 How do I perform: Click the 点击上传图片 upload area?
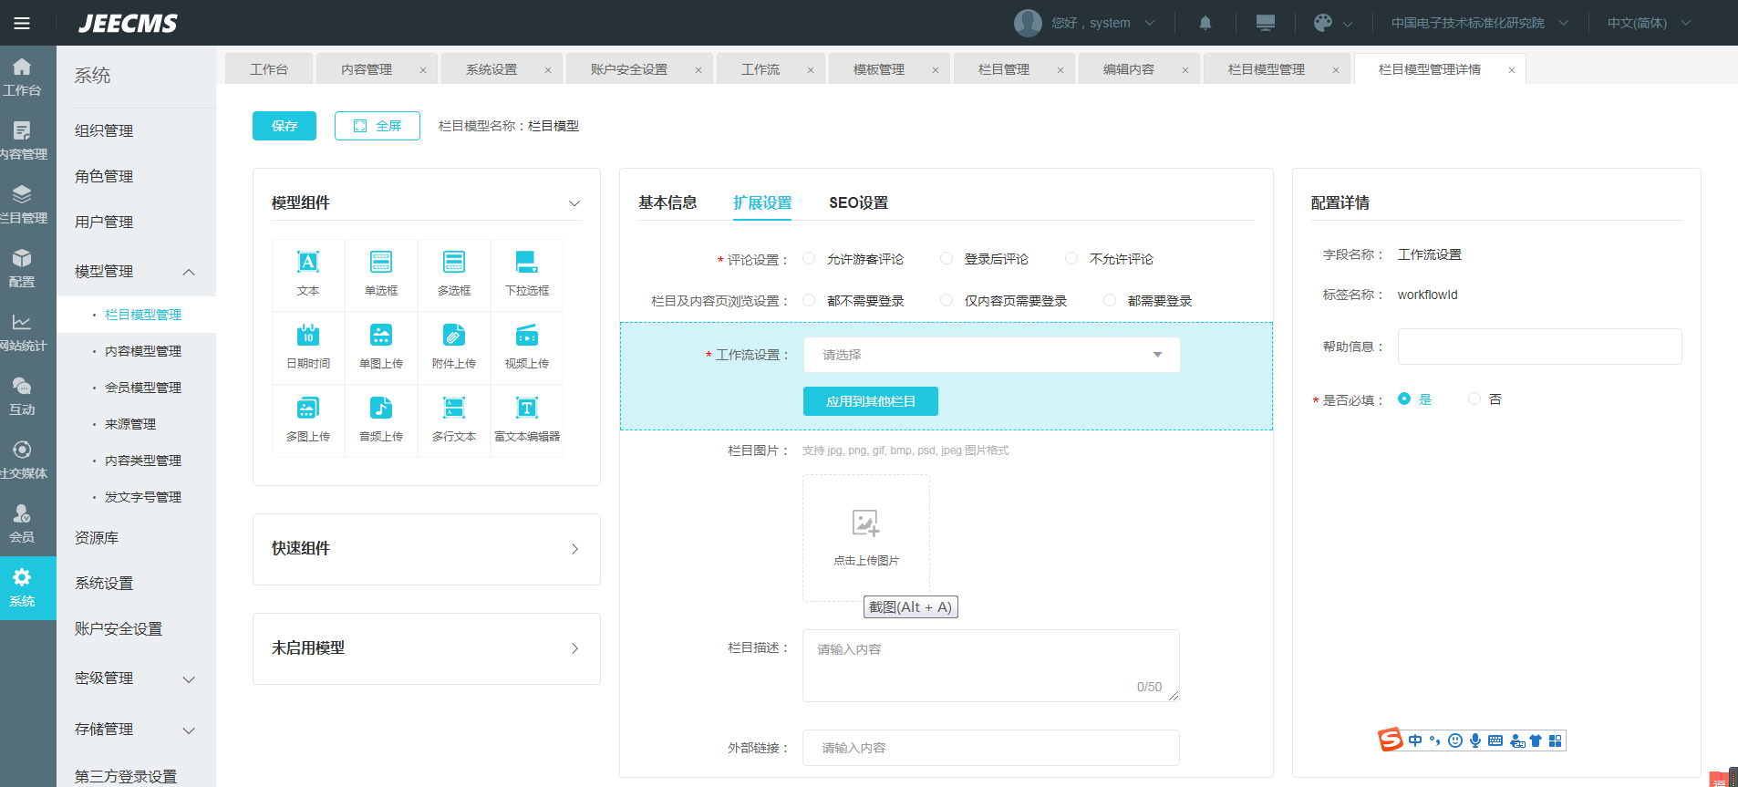[x=866, y=537]
